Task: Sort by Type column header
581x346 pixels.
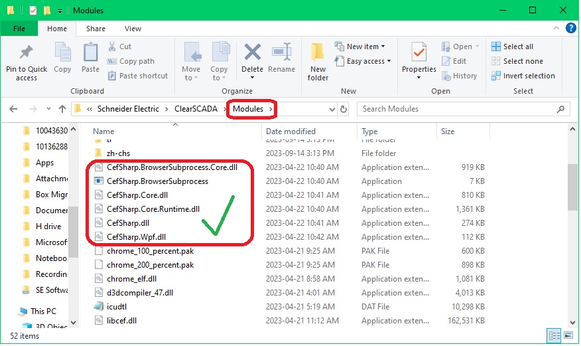Action: 369,131
